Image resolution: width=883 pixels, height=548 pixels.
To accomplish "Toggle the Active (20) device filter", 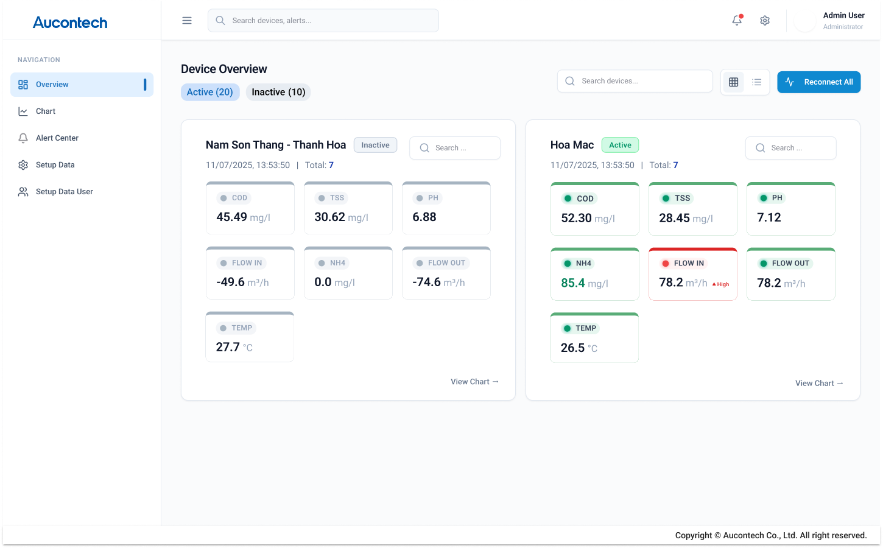I will pos(210,92).
